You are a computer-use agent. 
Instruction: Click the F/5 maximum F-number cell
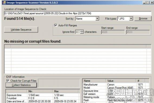(56, 98)
